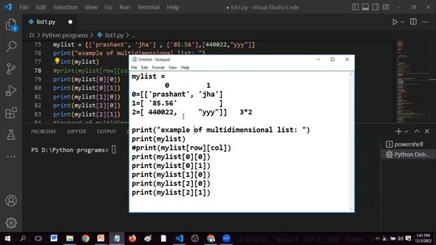Open editor More Actions ellipsis

(x=425, y=22)
